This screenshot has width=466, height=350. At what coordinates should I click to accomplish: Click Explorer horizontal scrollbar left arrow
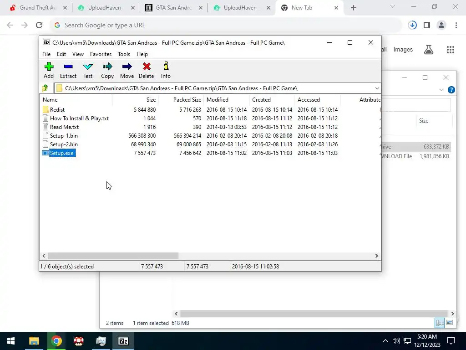(x=176, y=314)
